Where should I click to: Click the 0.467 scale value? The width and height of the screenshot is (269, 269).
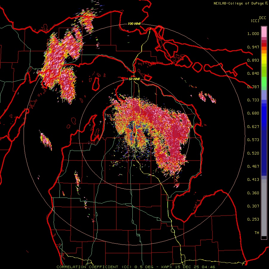(253, 166)
